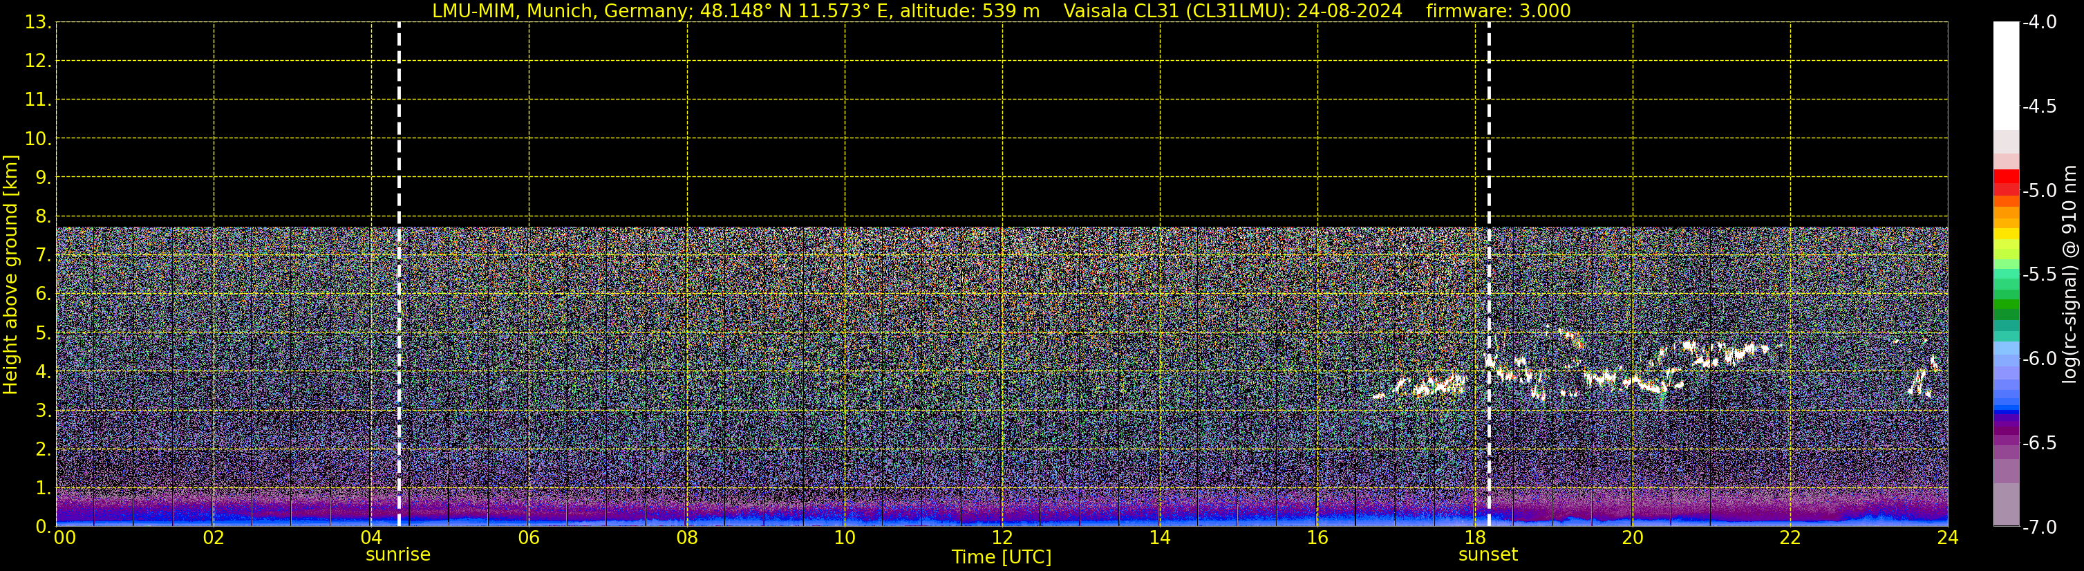2084x571 pixels.
Task: Click the "5." tick on the height axis
Action: pos(43,333)
